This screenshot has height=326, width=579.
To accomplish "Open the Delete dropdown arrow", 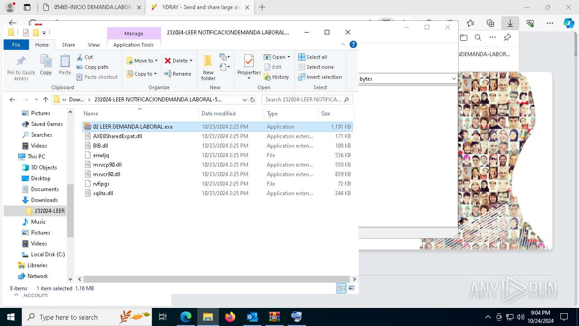I will [x=191, y=61].
